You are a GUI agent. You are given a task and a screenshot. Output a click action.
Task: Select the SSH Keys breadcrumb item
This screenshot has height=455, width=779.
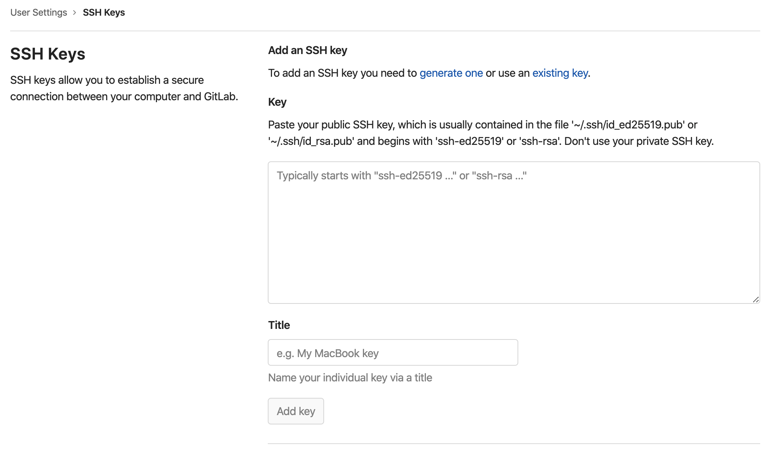tap(104, 13)
